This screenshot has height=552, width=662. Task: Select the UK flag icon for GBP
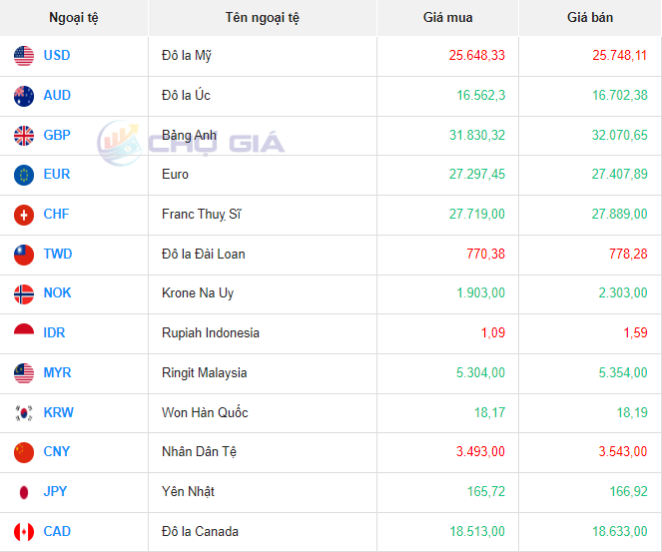[x=24, y=135]
